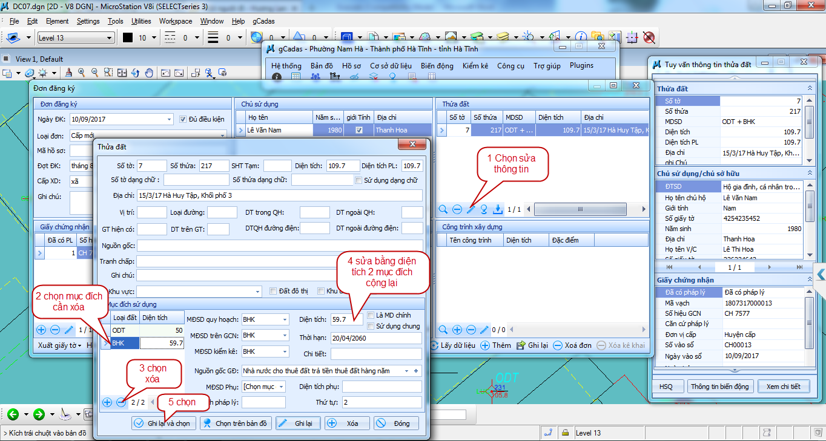Open the Biến động menu in gCadas
826x441 pixels.
(437, 65)
